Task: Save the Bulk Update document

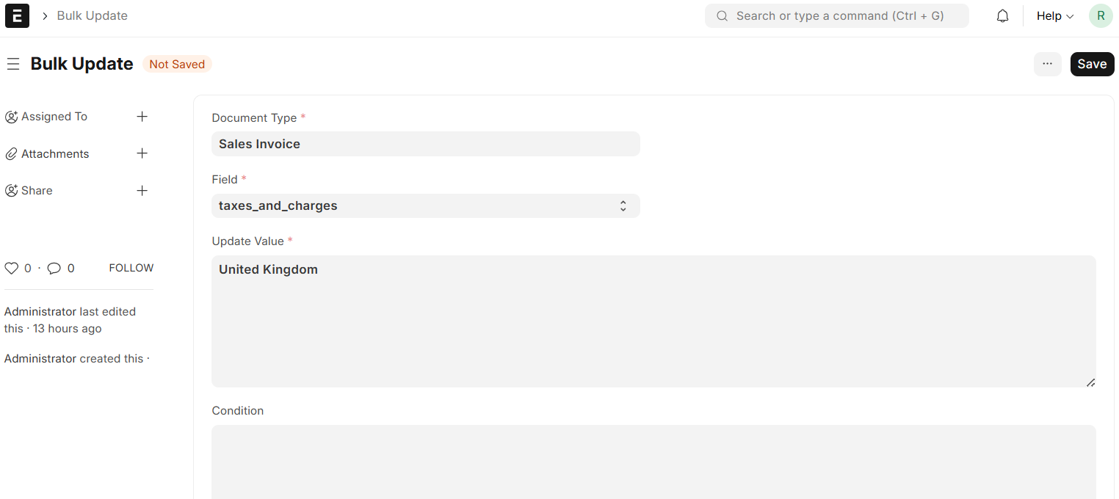Action: tap(1092, 64)
